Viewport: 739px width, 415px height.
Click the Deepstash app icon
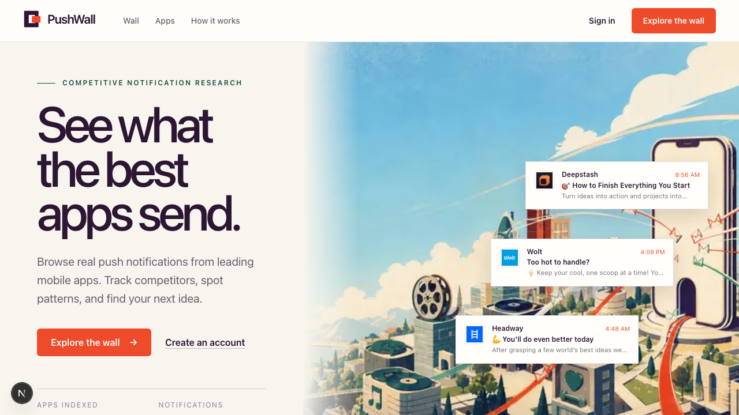click(544, 180)
